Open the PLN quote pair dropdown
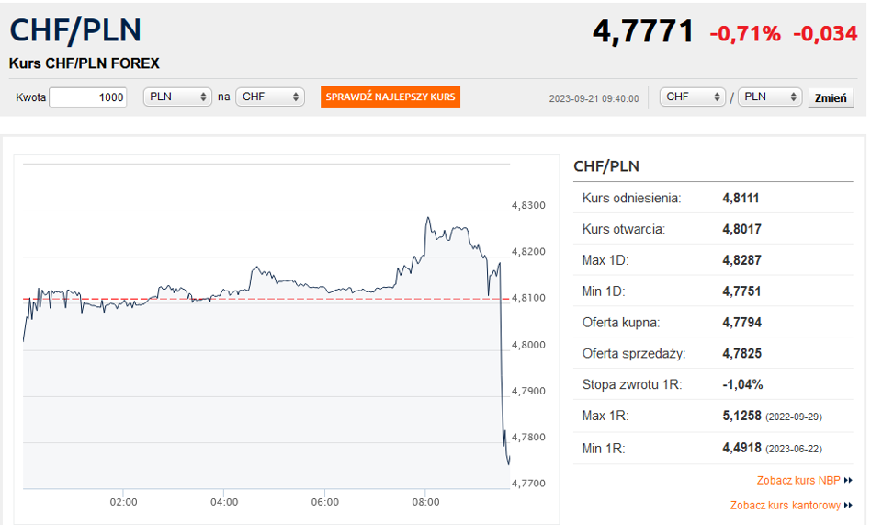The height and width of the screenshot is (525, 871). [x=770, y=97]
